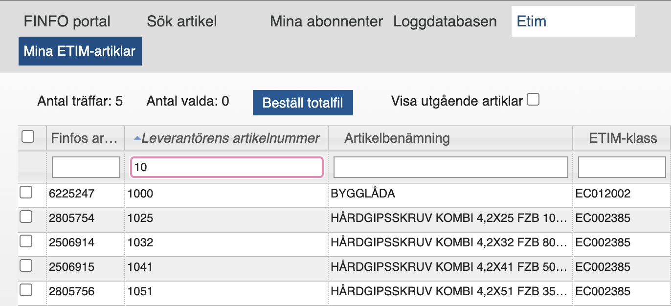671x306 pixels.
Task: Open Mina abonnenter menu
Action: [326, 22]
